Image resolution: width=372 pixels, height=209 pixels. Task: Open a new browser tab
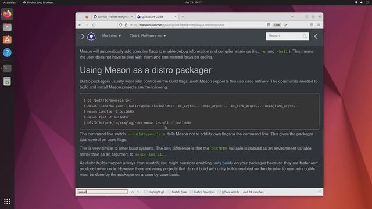tap(183, 17)
